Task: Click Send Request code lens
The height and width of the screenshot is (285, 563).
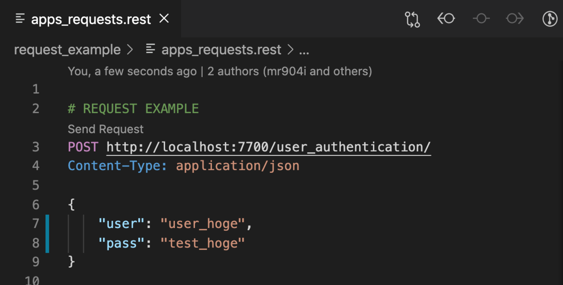Action: pyautogui.click(x=106, y=129)
